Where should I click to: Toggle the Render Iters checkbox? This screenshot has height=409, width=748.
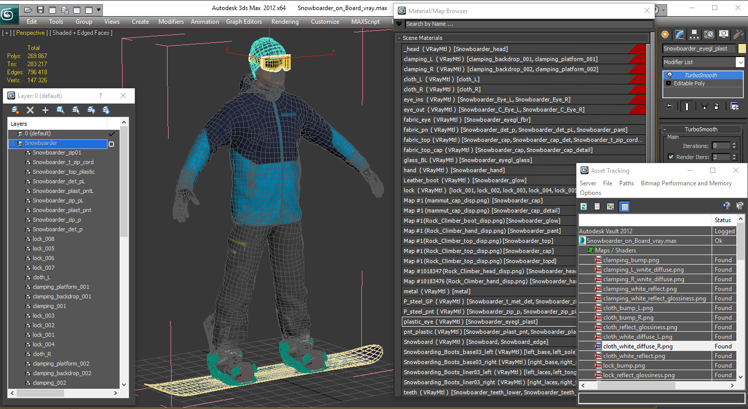point(670,157)
